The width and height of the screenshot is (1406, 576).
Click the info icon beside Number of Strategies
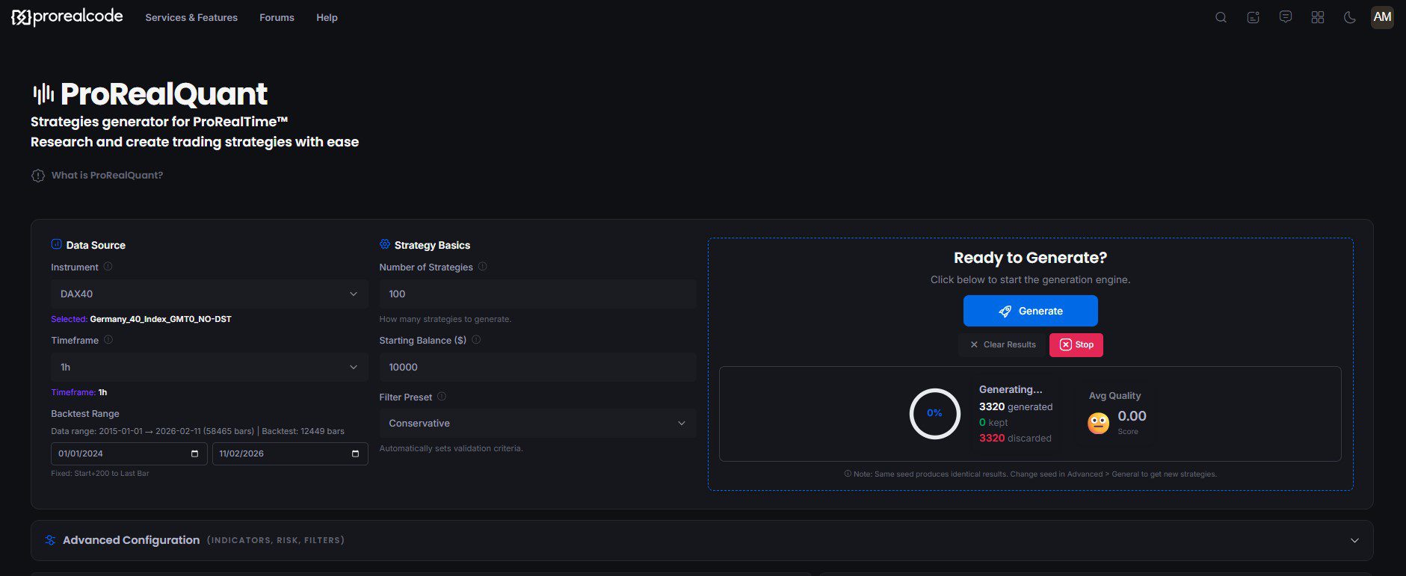click(482, 267)
